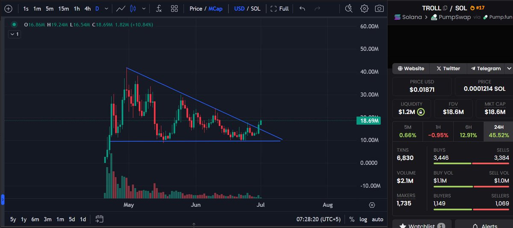Switch chart to MCap display
The image size is (513, 228).
215,8
